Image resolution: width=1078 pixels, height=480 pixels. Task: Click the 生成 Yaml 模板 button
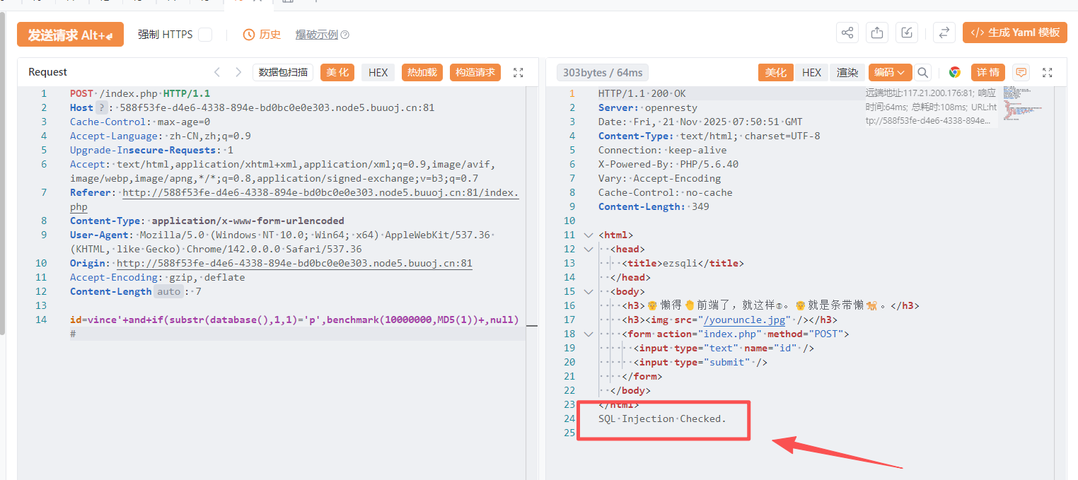(1014, 33)
